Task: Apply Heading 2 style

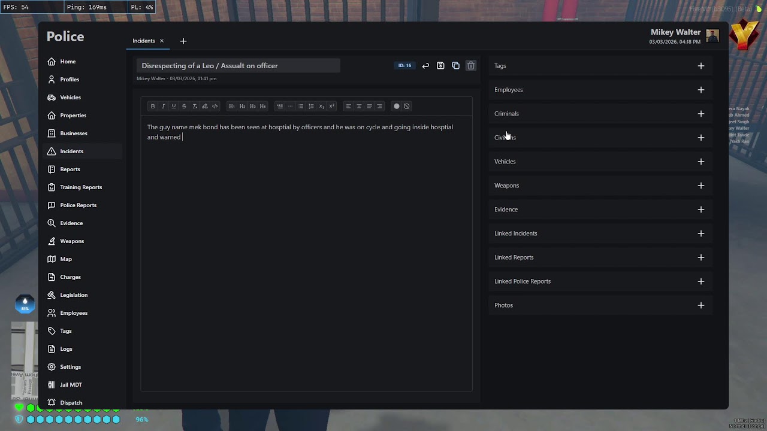Action: click(242, 106)
